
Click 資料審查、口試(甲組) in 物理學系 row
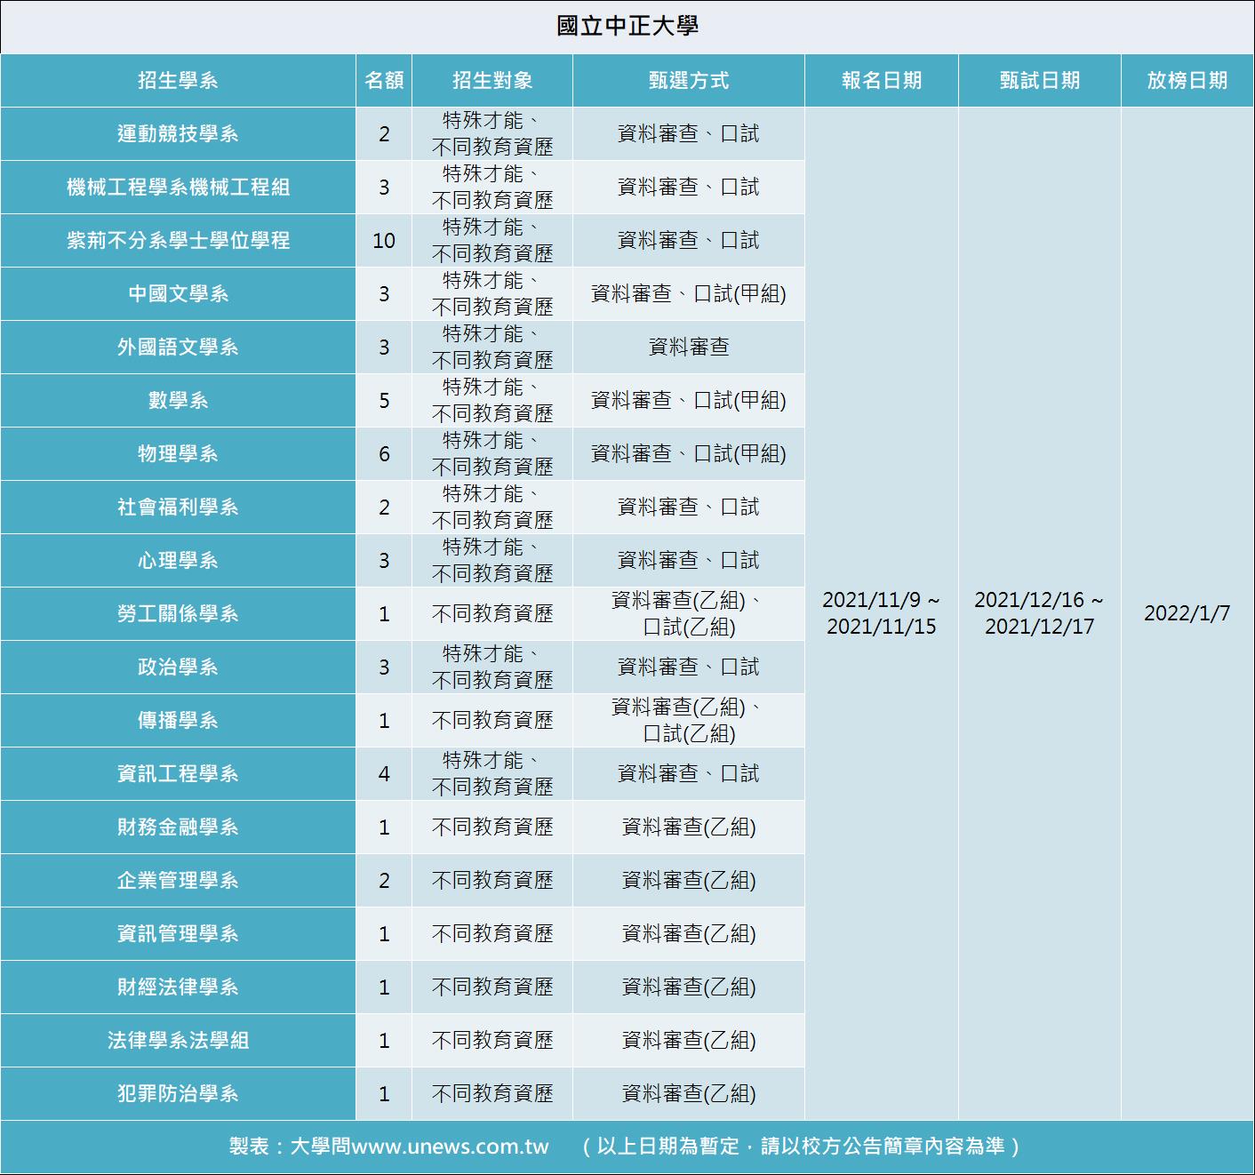point(689,454)
